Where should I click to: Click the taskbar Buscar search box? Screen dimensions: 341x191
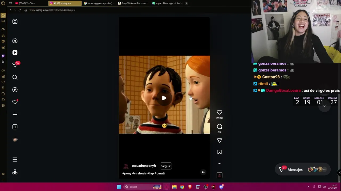pyautogui.click(x=143, y=187)
